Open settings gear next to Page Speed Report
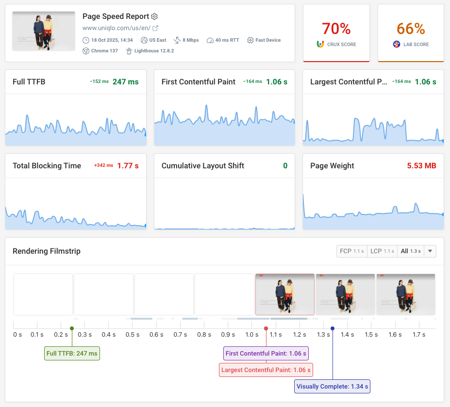This screenshot has height=407, width=450. click(x=154, y=16)
